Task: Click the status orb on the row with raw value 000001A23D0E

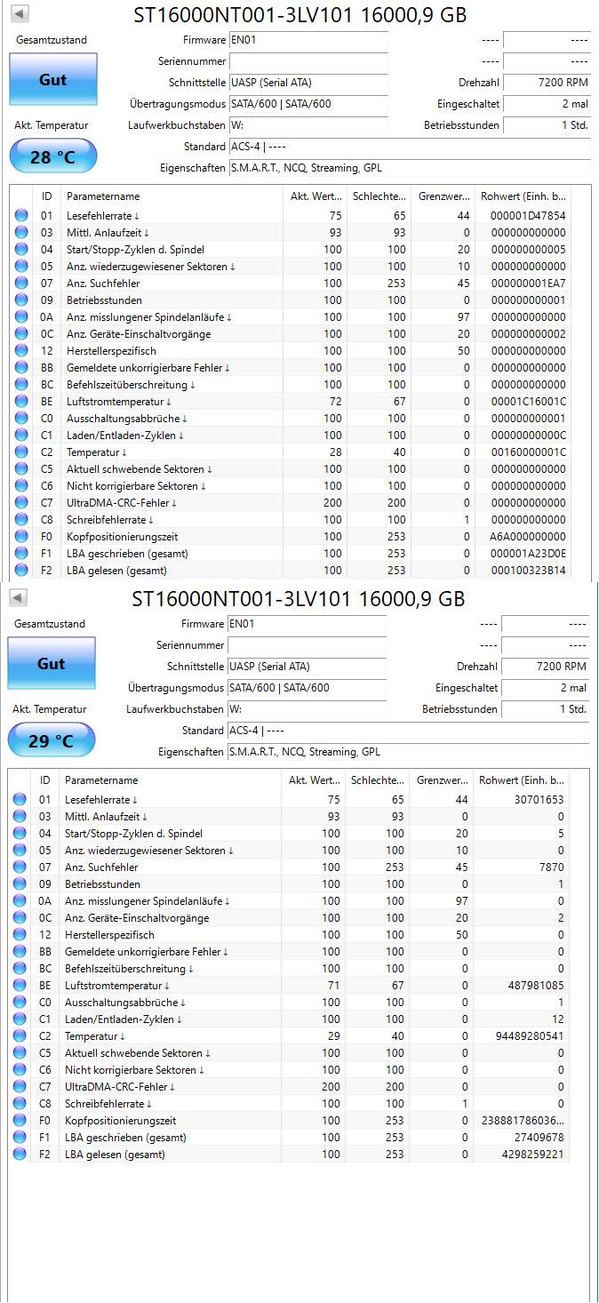Action: 21,554
